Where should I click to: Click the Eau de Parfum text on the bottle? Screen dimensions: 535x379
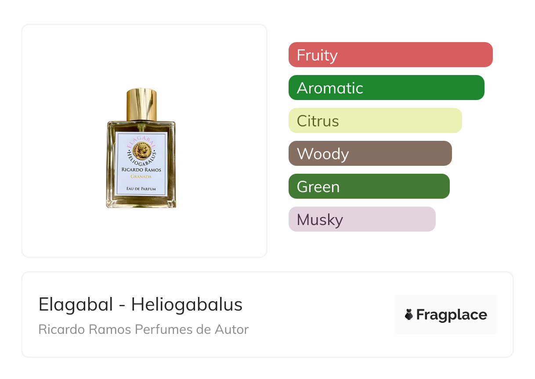pyautogui.click(x=141, y=189)
